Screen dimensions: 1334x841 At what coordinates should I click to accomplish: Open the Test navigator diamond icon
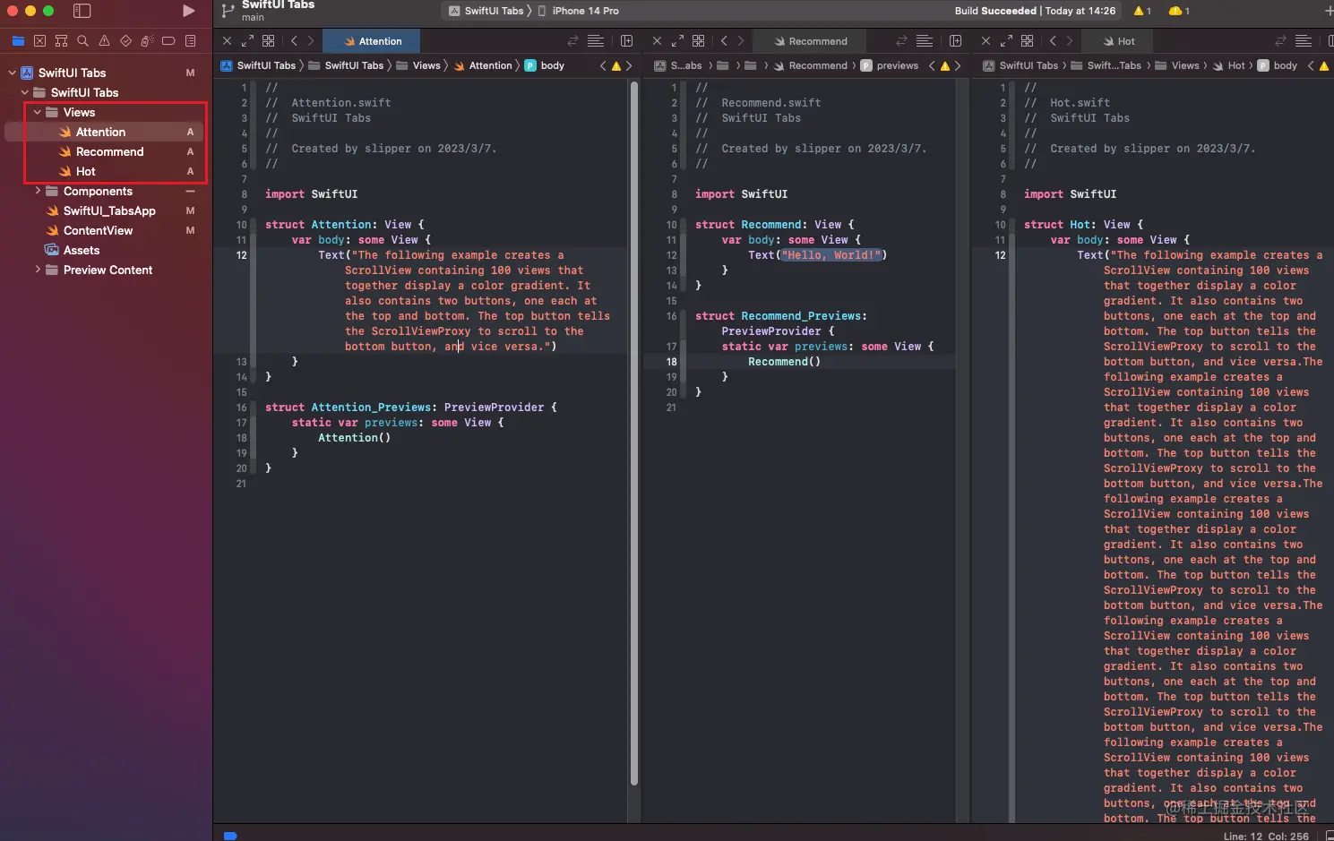coord(125,41)
